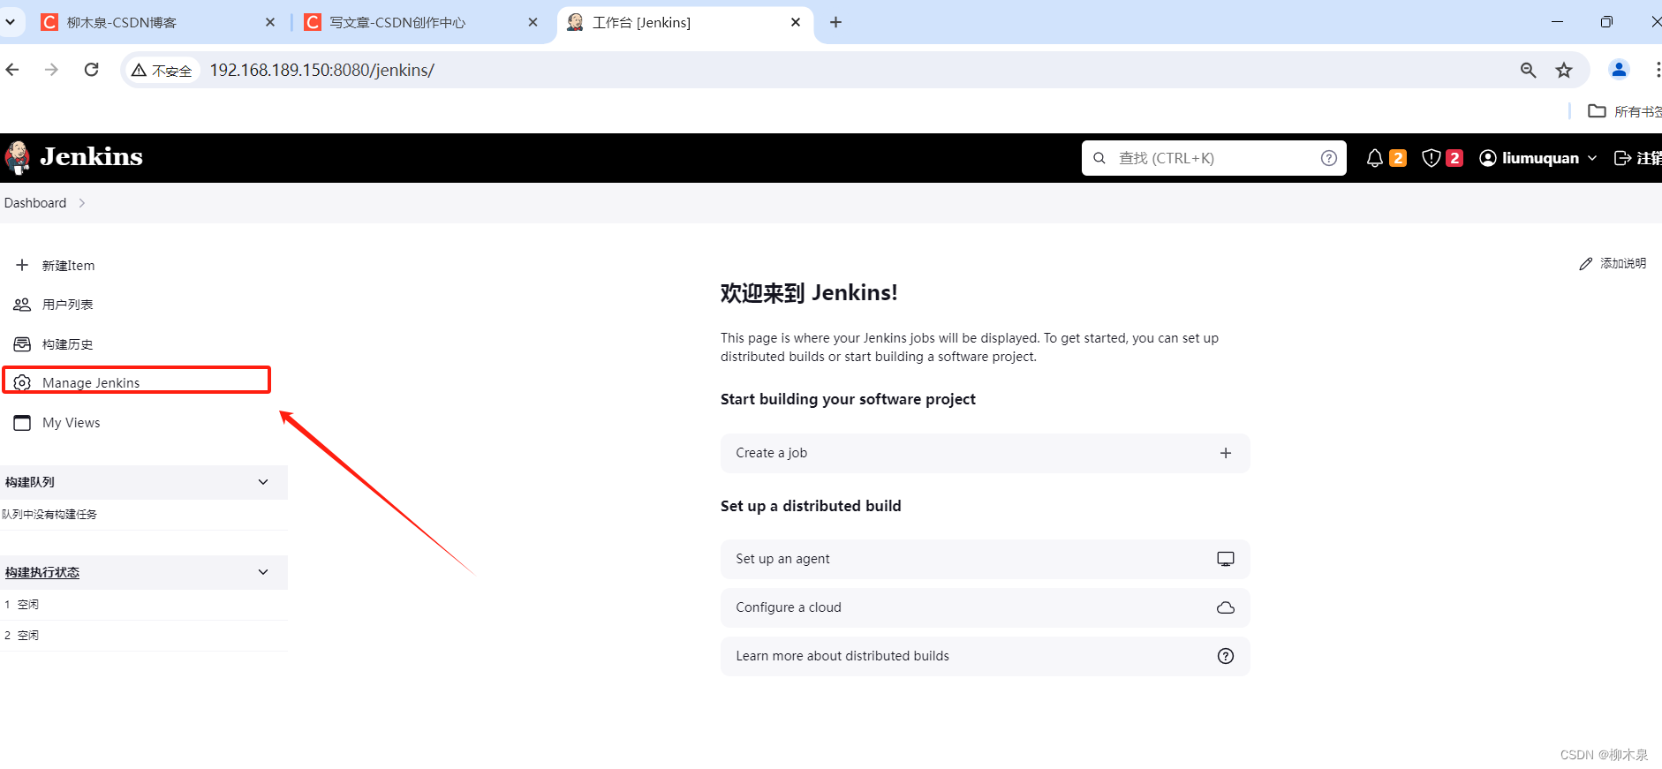This screenshot has height=769, width=1662.
Task: Open the browser tab search dropdown
Action: pyautogui.click(x=10, y=22)
